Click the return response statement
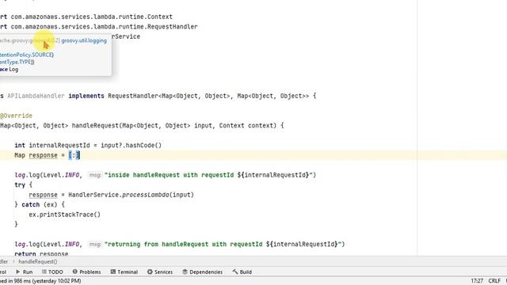The width and height of the screenshot is (507, 285). point(41,253)
